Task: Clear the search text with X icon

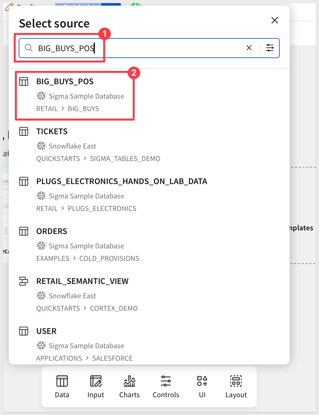Action: coord(249,48)
